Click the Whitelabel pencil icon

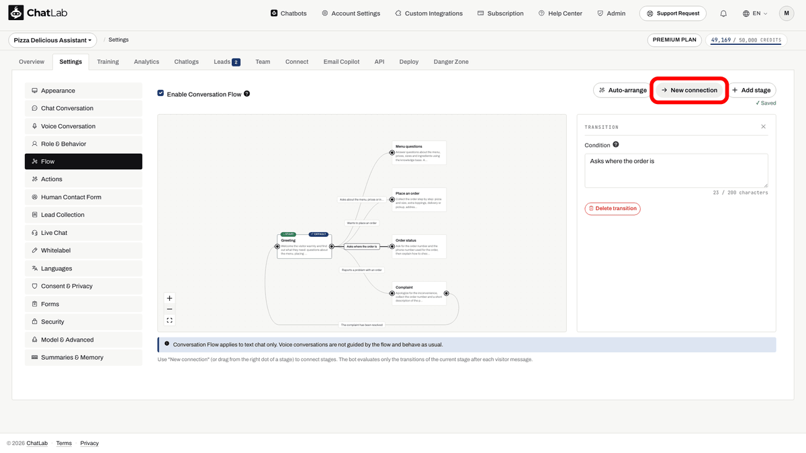pos(35,250)
